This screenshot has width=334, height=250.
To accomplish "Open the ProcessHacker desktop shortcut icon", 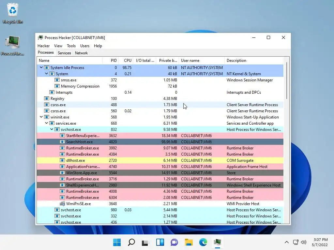I will (x=13, y=46).
